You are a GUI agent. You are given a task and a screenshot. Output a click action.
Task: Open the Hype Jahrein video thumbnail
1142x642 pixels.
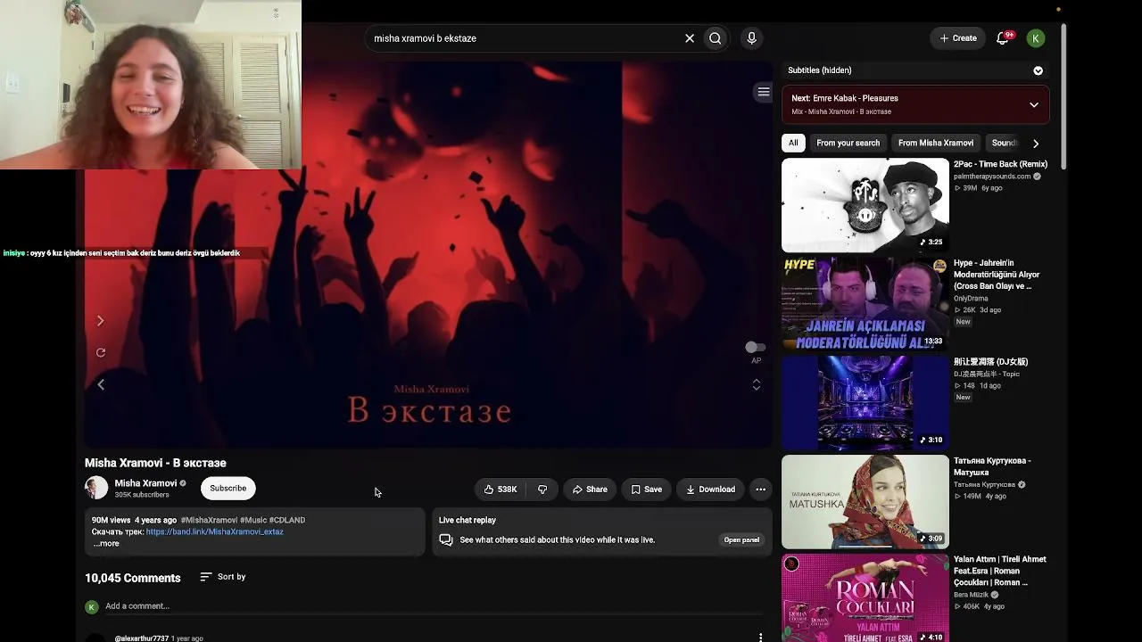pos(865,305)
